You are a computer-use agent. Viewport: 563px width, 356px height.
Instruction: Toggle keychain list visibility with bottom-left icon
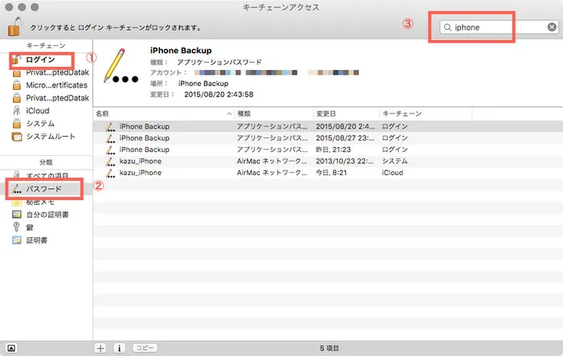[x=11, y=348]
